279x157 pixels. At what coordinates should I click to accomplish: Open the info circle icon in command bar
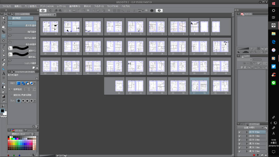tap(152, 11)
